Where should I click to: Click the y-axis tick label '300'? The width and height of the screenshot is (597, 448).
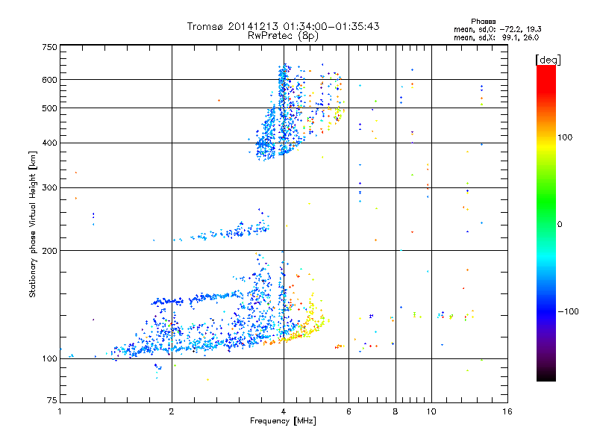tap(49, 188)
